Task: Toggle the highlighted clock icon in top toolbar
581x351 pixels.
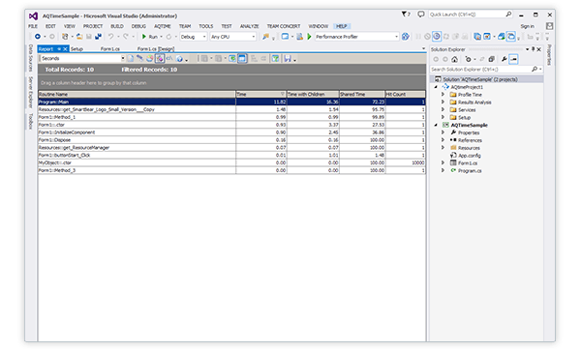Action: (437, 36)
